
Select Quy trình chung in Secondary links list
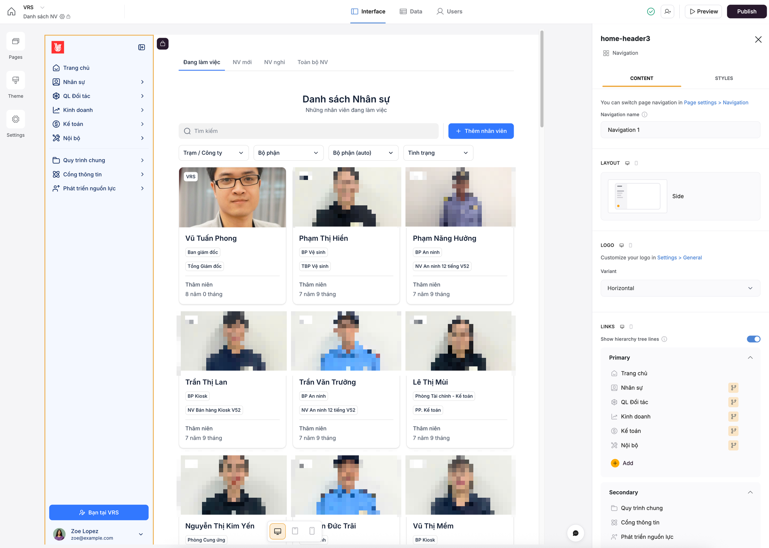click(x=642, y=508)
